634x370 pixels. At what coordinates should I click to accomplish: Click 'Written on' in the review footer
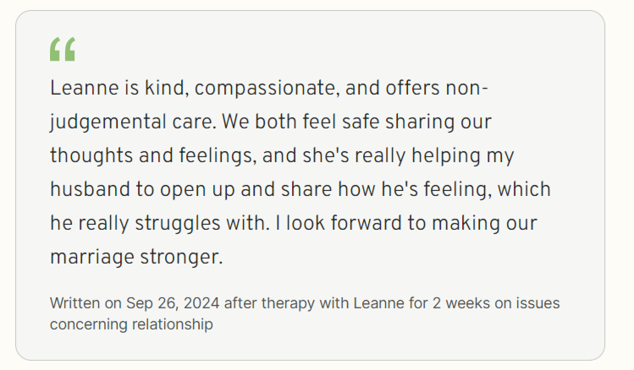click(85, 303)
